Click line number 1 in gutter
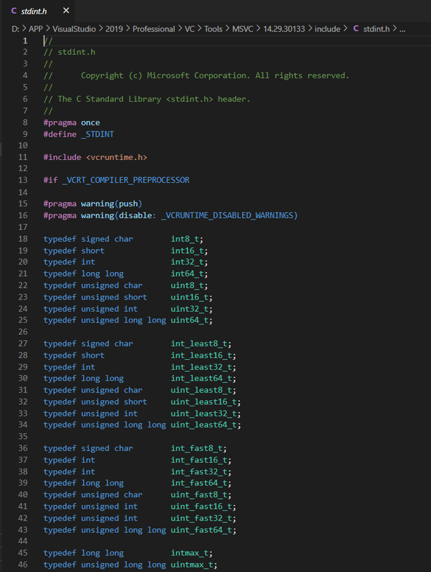 point(25,40)
